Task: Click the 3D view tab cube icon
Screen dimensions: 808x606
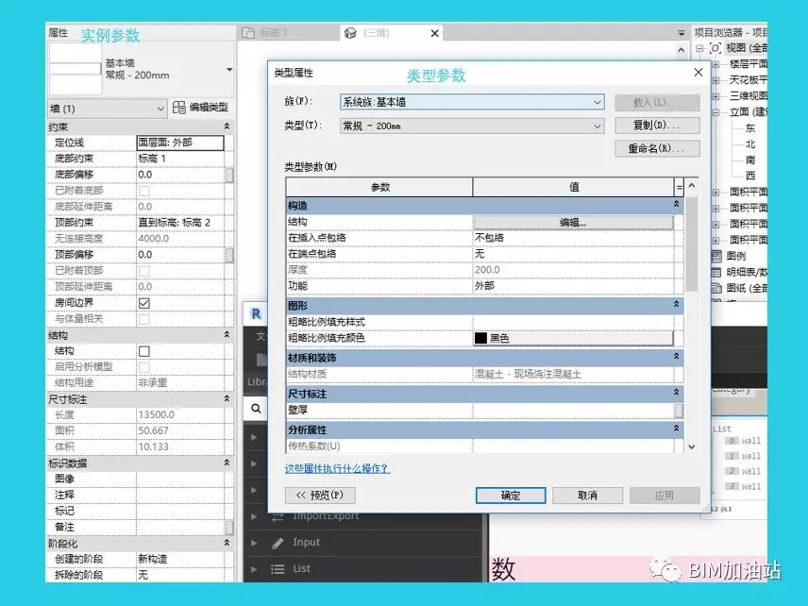Action: (x=350, y=34)
